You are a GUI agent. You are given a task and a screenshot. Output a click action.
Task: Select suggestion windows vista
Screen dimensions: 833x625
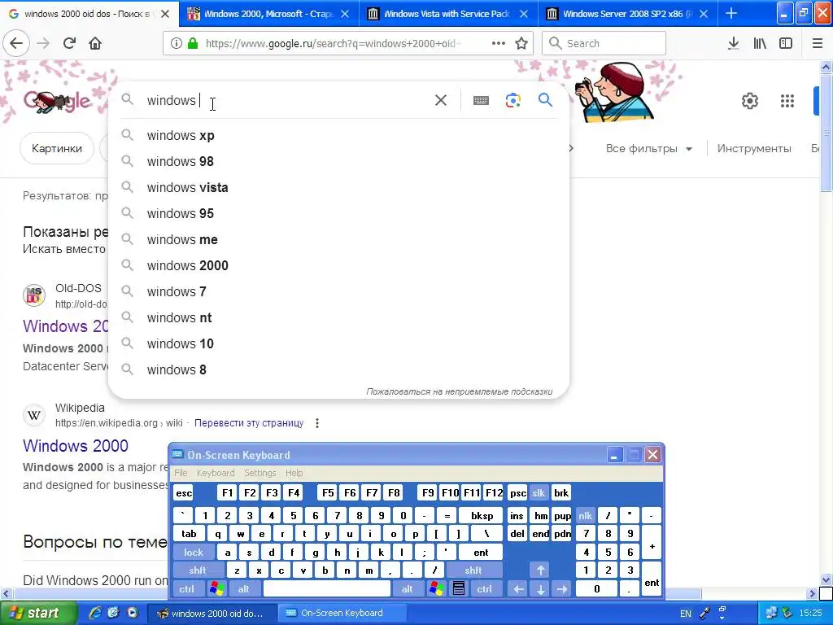click(338, 188)
